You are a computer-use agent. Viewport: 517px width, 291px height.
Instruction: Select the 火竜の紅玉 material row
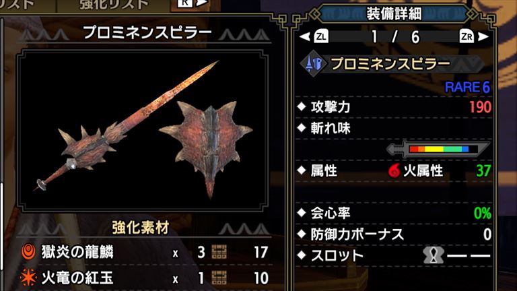[144, 278]
